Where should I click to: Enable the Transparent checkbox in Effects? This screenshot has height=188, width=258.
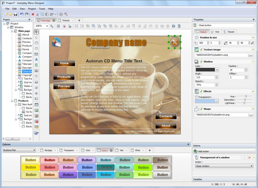coord(197,97)
